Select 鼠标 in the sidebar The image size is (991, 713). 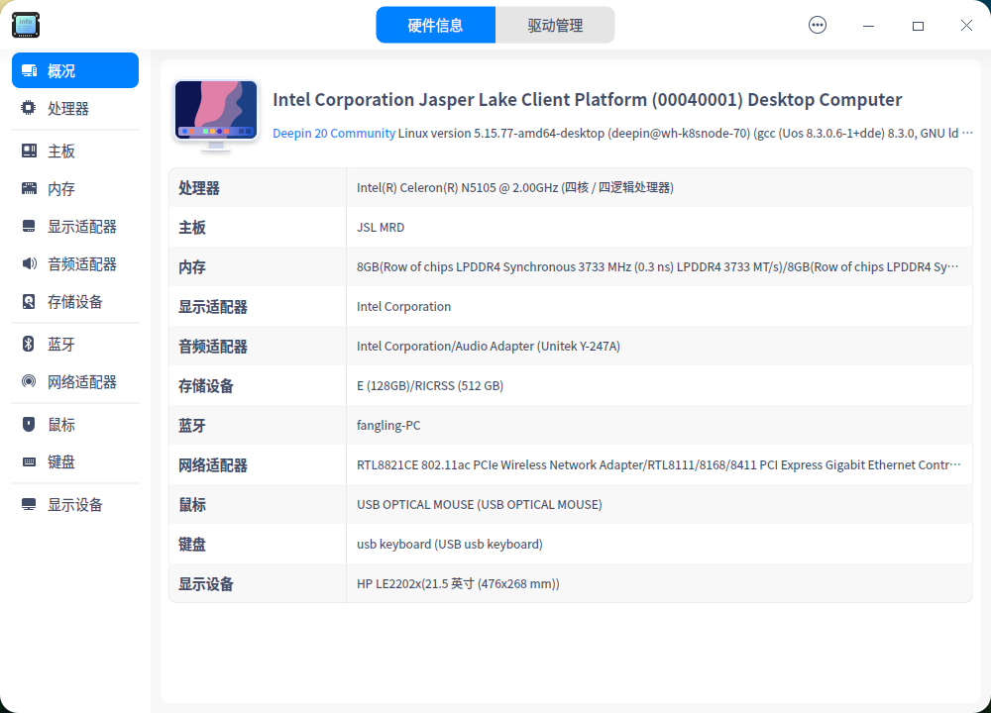pyautogui.click(x=75, y=425)
